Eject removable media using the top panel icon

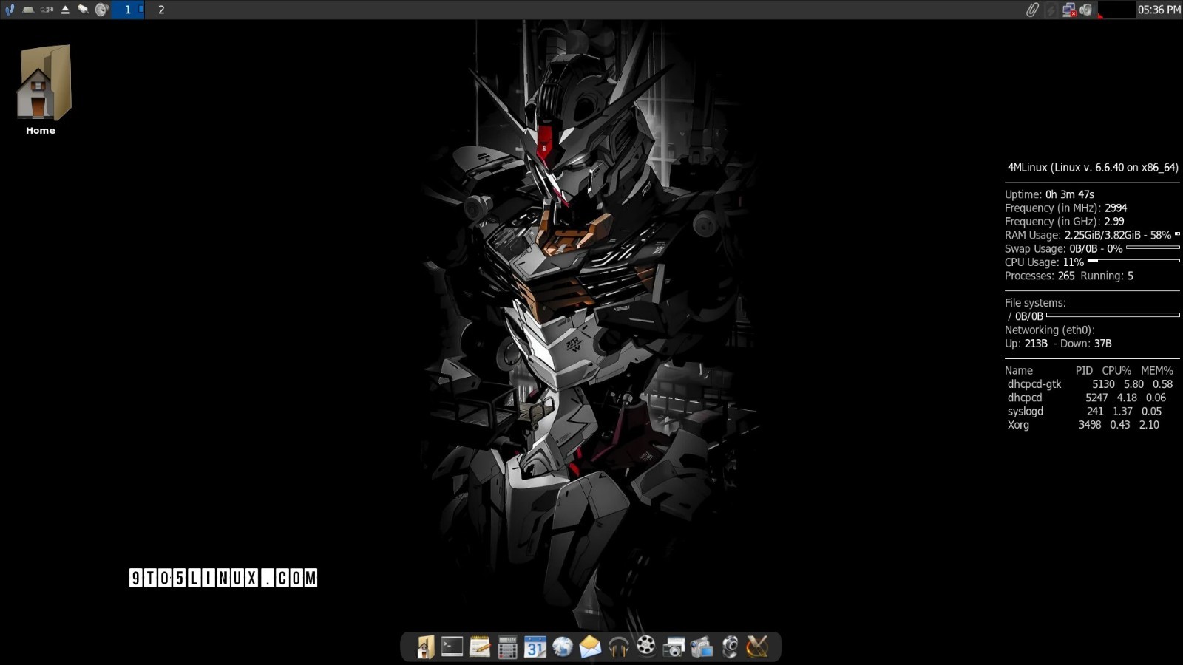65,10
